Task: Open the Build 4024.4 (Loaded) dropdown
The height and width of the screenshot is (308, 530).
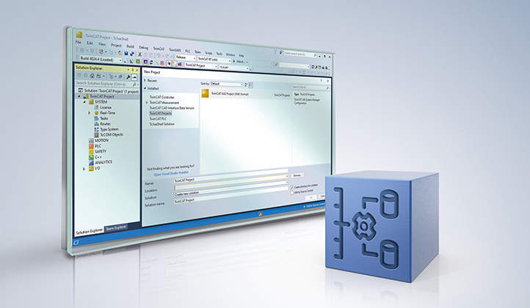Action: click(101, 59)
